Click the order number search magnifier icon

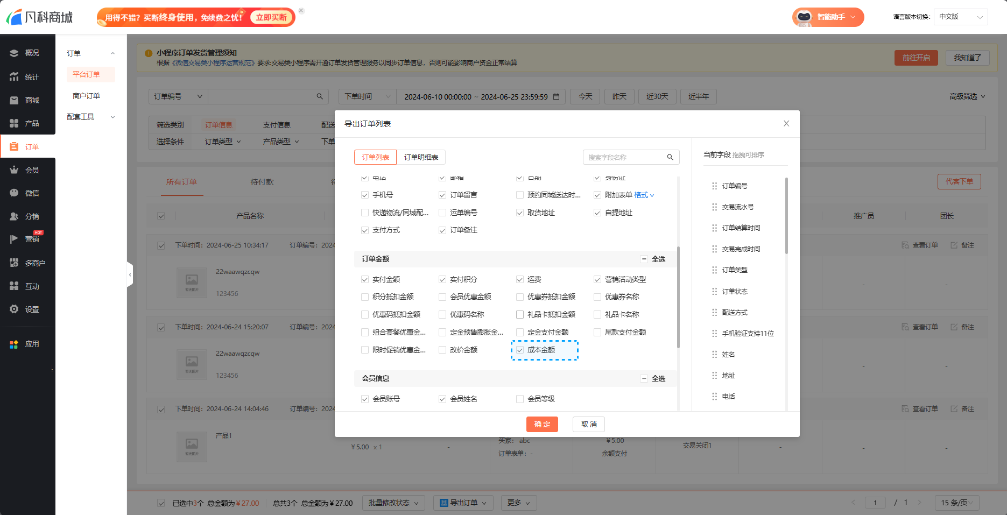[320, 96]
